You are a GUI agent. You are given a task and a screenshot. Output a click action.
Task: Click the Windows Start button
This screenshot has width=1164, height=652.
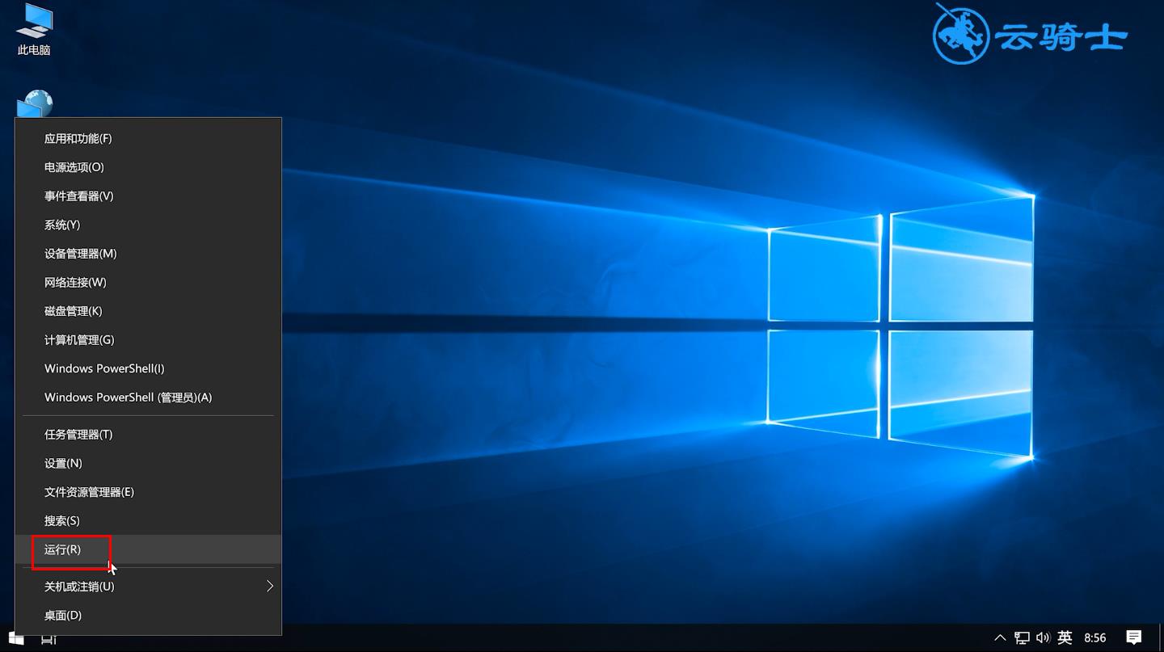[15, 638]
